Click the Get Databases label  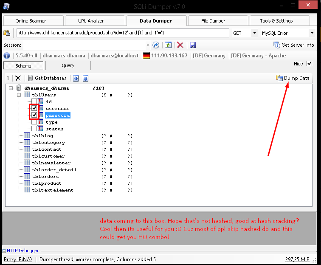coord(51,78)
